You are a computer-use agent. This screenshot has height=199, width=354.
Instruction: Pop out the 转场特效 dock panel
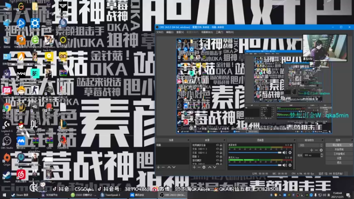pyautogui.click(x=323, y=140)
